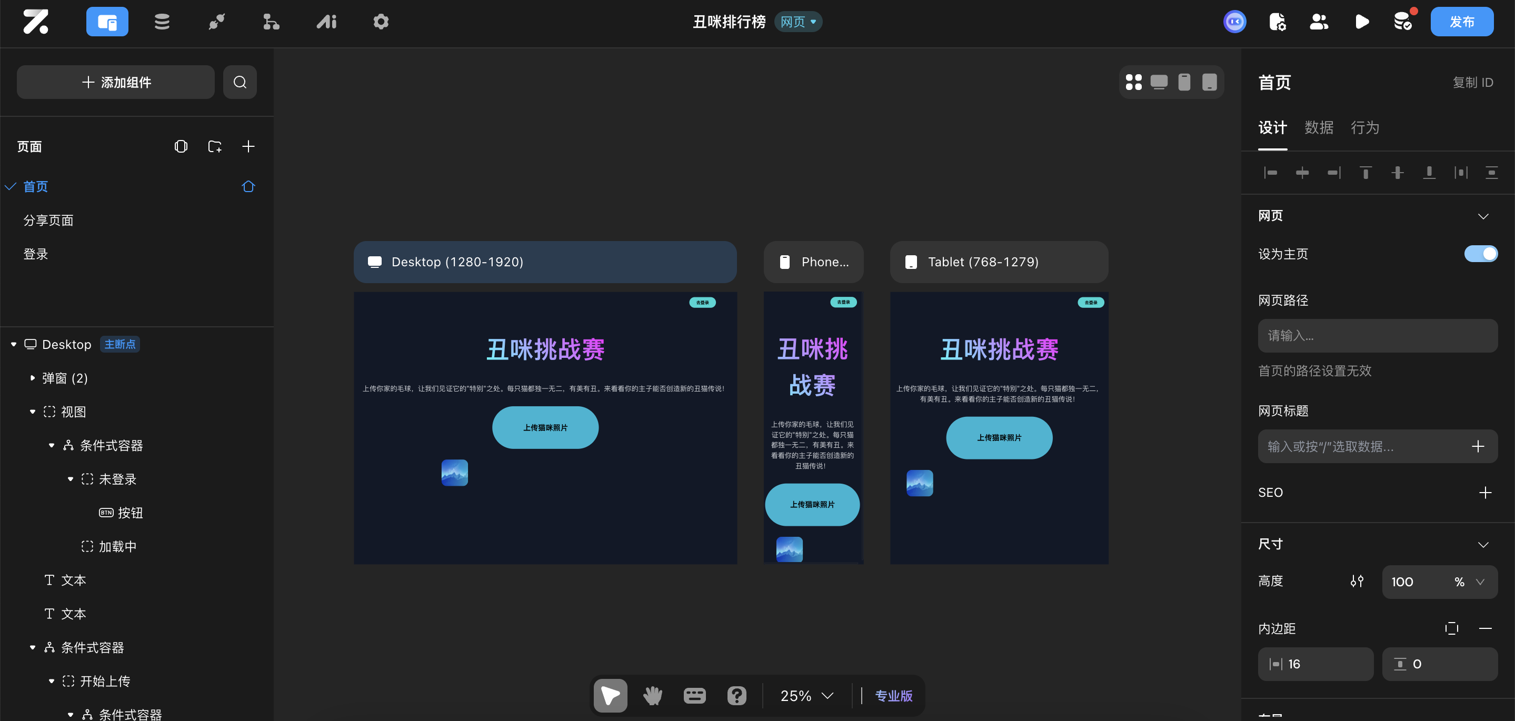This screenshot has width=1515, height=721.
Task: Switch to the 数据 tab
Action: coord(1319,127)
